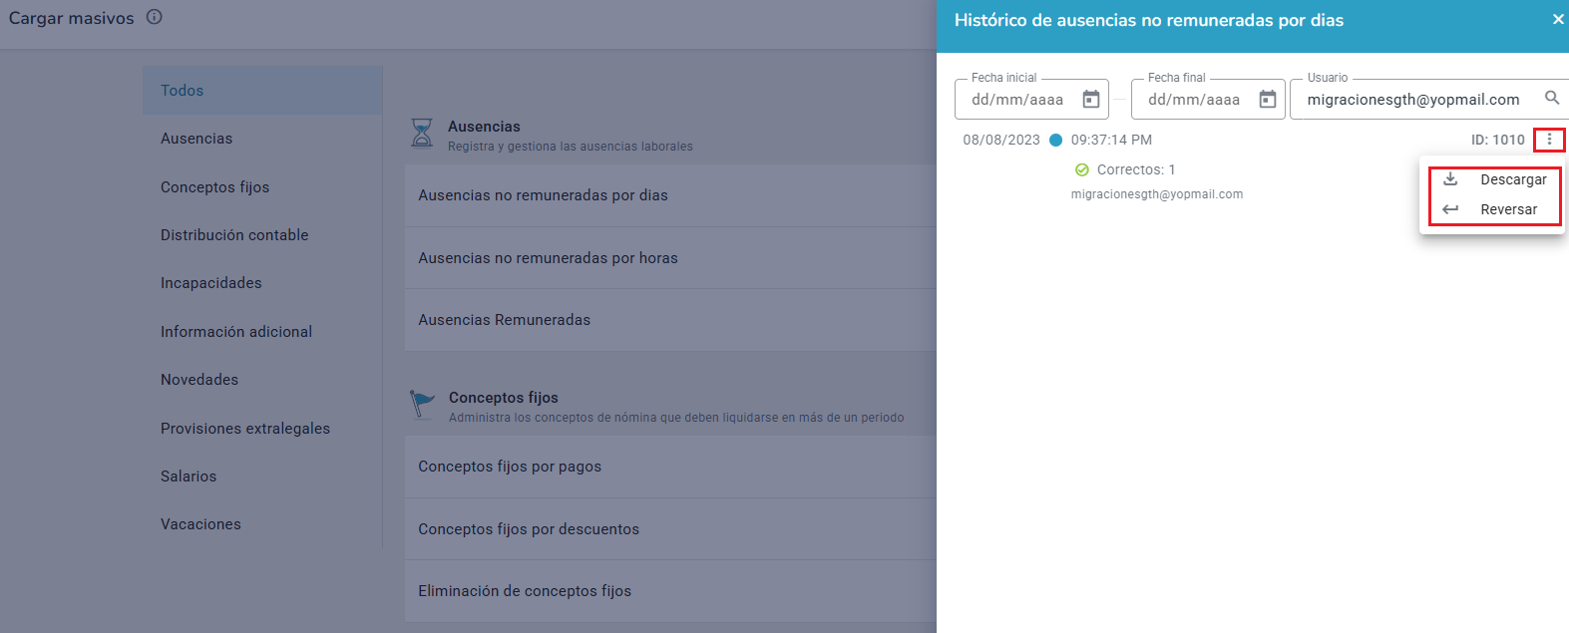Image resolution: width=1569 pixels, height=633 pixels.
Task: Close the Histórico de ausencias panel
Action: pyautogui.click(x=1558, y=19)
